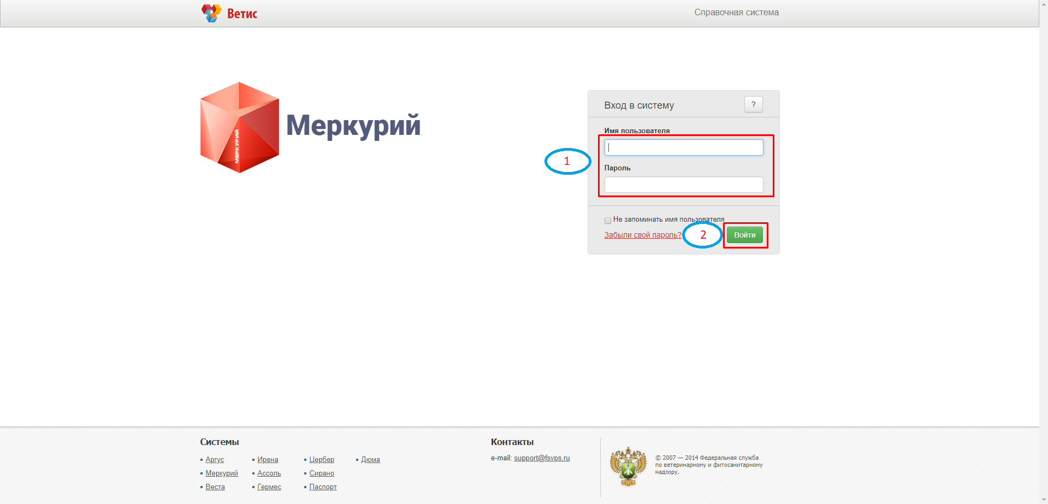Open Забыли свой пароль? link
The height and width of the screenshot is (504, 1048).
[643, 235]
